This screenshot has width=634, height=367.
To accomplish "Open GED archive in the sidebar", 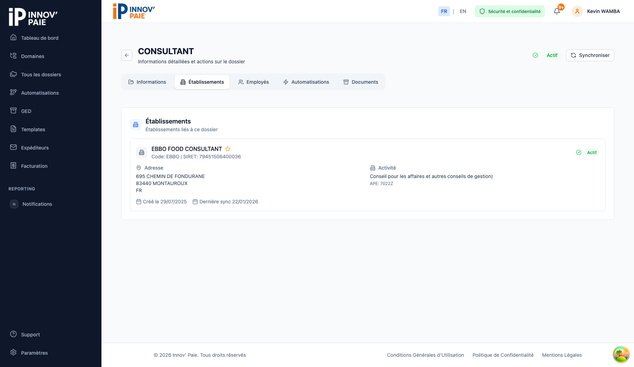I will click(x=26, y=111).
